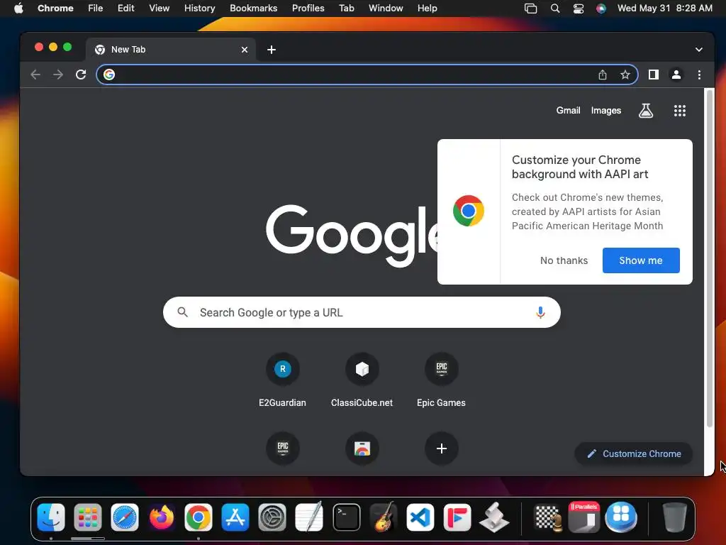Click the Search Google or type a URL box
Screen dimensions: 726x545
pos(362,312)
